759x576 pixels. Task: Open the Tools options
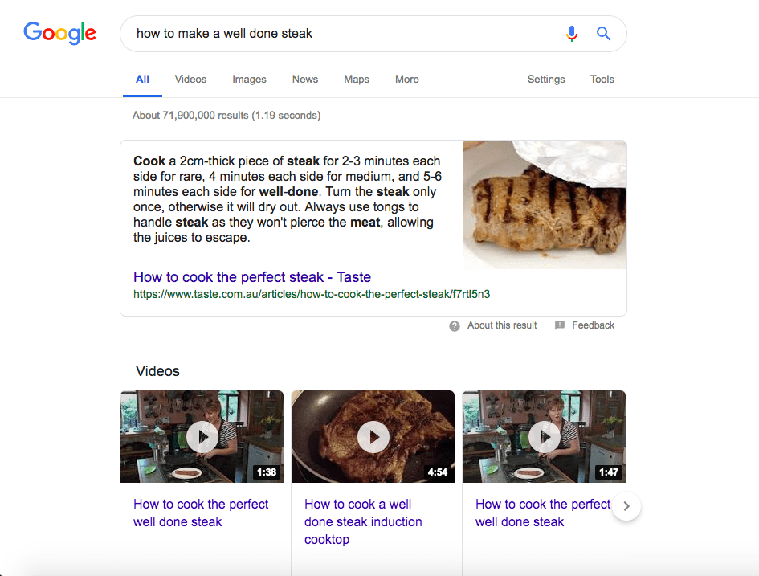[602, 80]
